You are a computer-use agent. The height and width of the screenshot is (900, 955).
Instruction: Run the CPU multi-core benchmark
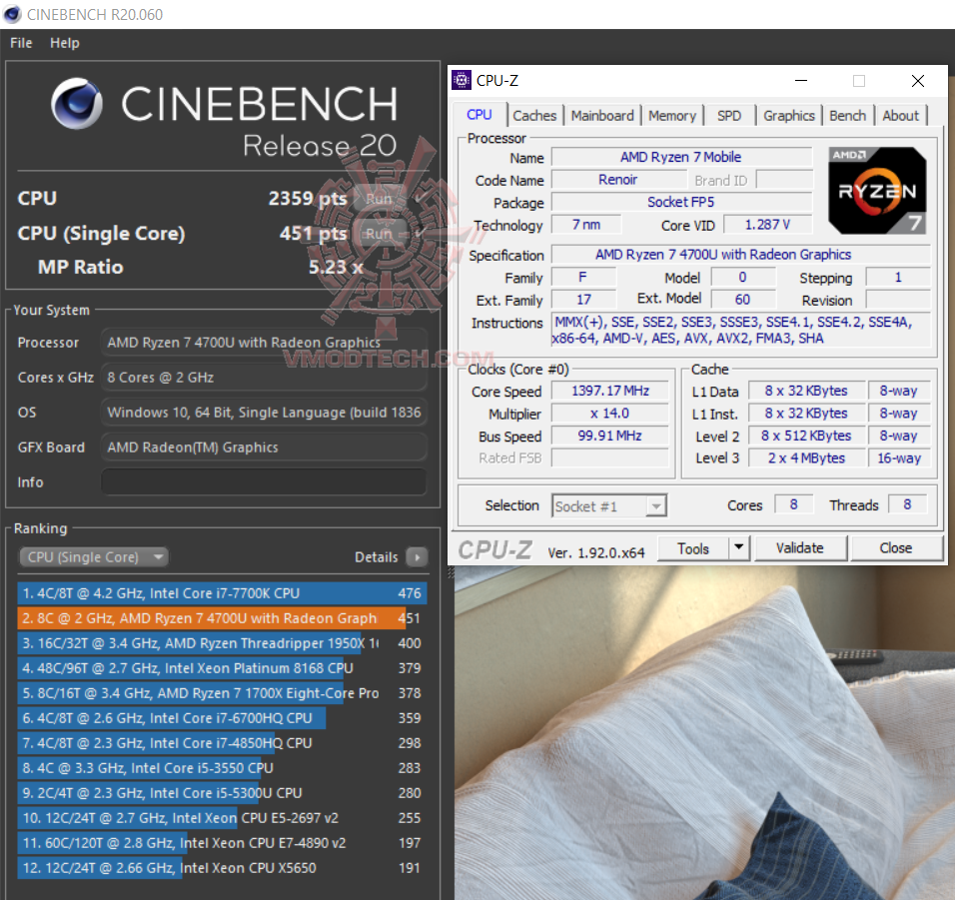pos(379,199)
